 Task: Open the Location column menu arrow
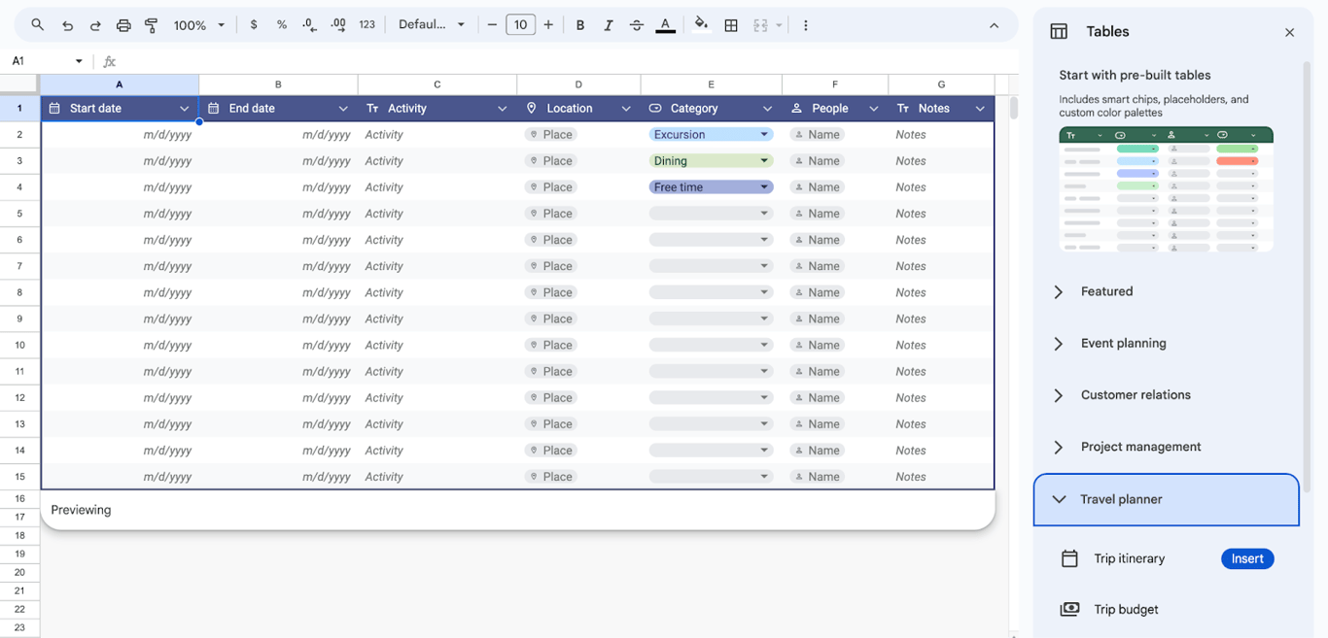626,109
